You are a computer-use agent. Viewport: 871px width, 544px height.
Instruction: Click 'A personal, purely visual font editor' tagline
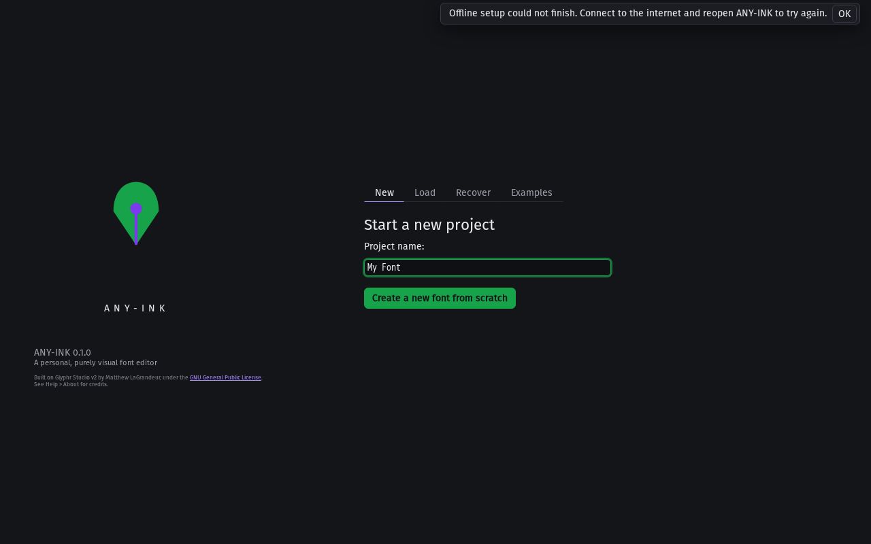tap(95, 362)
